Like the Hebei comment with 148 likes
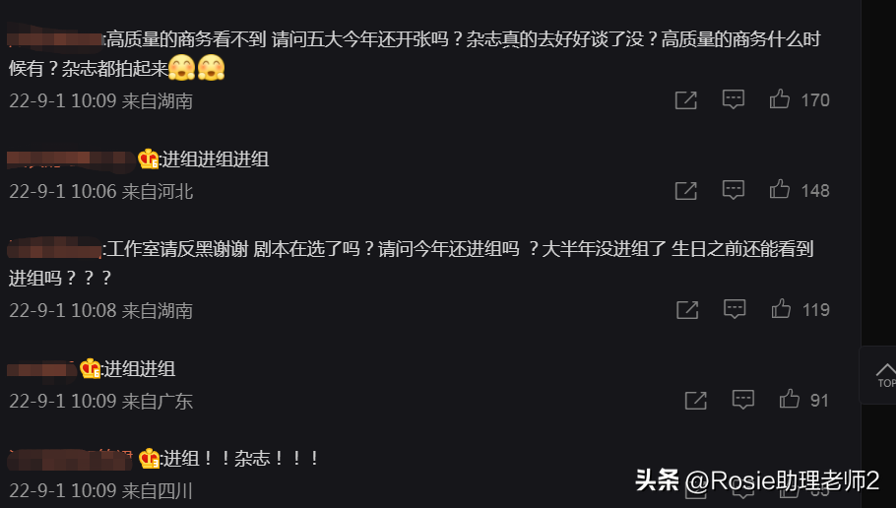 click(780, 189)
